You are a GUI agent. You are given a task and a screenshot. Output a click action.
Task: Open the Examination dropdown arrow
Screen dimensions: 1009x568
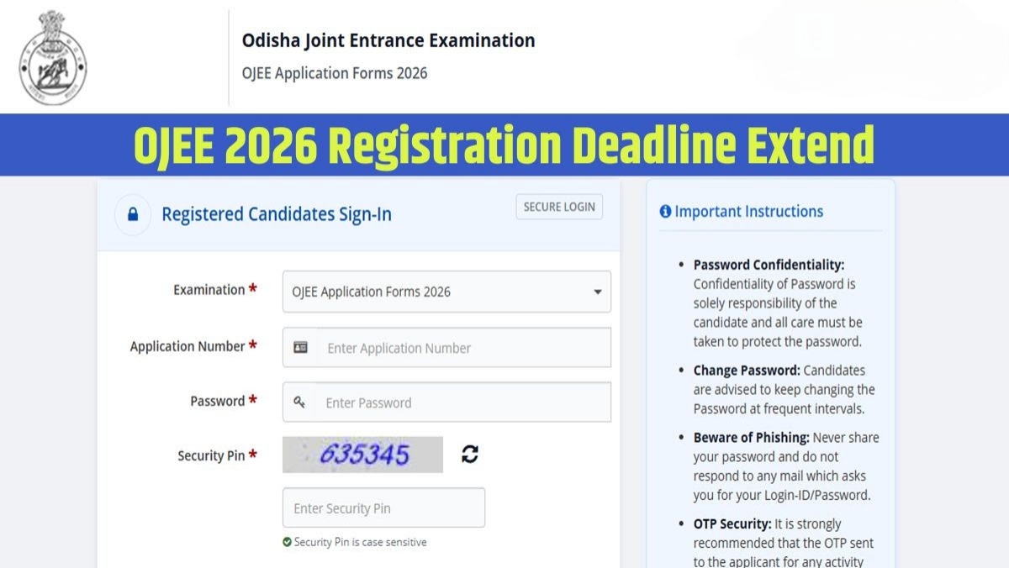coord(597,292)
